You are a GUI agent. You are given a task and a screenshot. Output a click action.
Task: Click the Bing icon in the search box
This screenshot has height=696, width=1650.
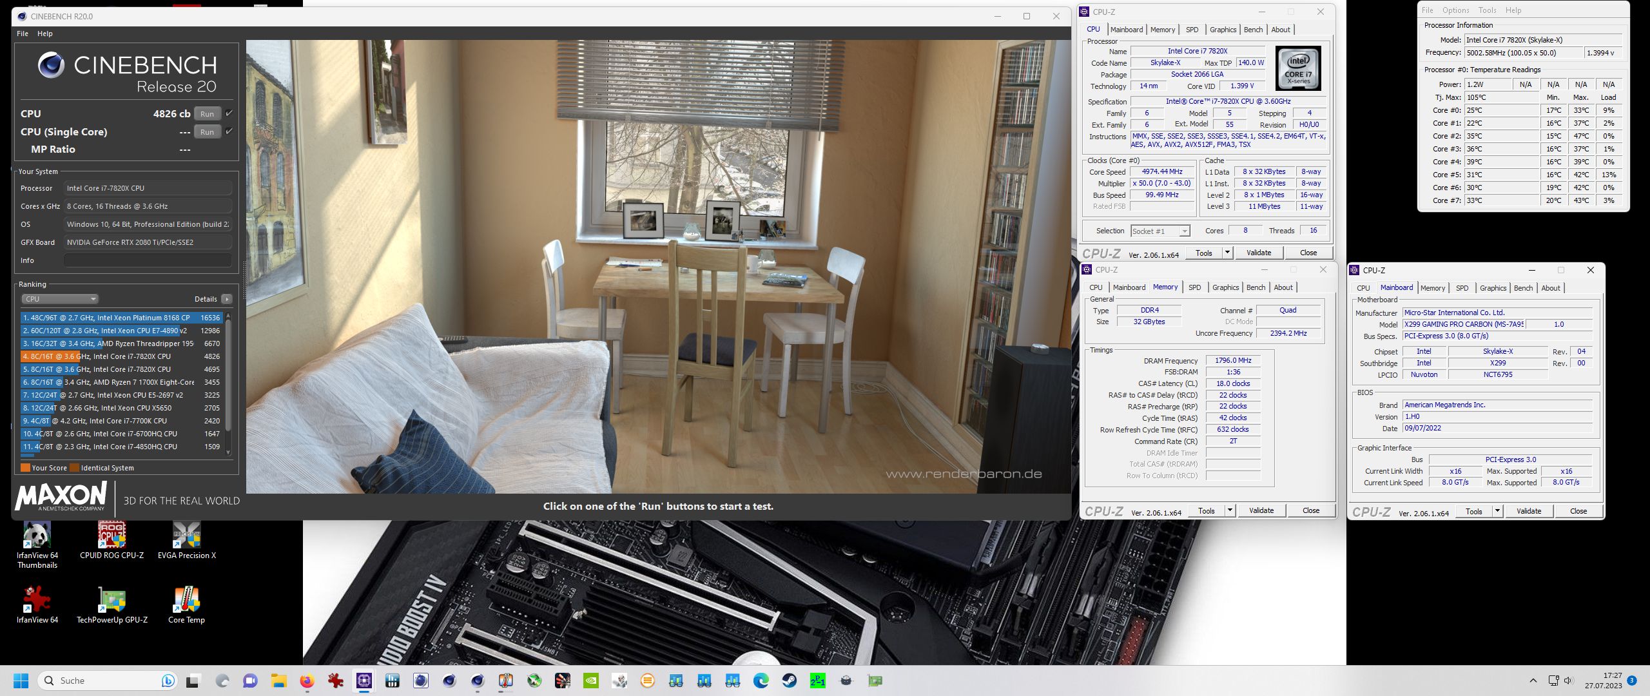click(168, 681)
